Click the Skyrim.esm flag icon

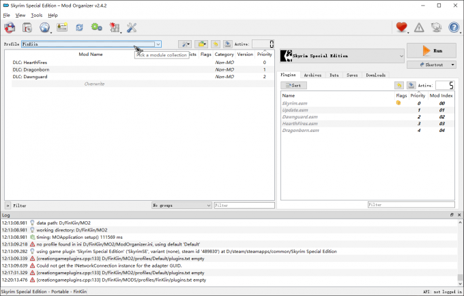pyautogui.click(x=398, y=103)
